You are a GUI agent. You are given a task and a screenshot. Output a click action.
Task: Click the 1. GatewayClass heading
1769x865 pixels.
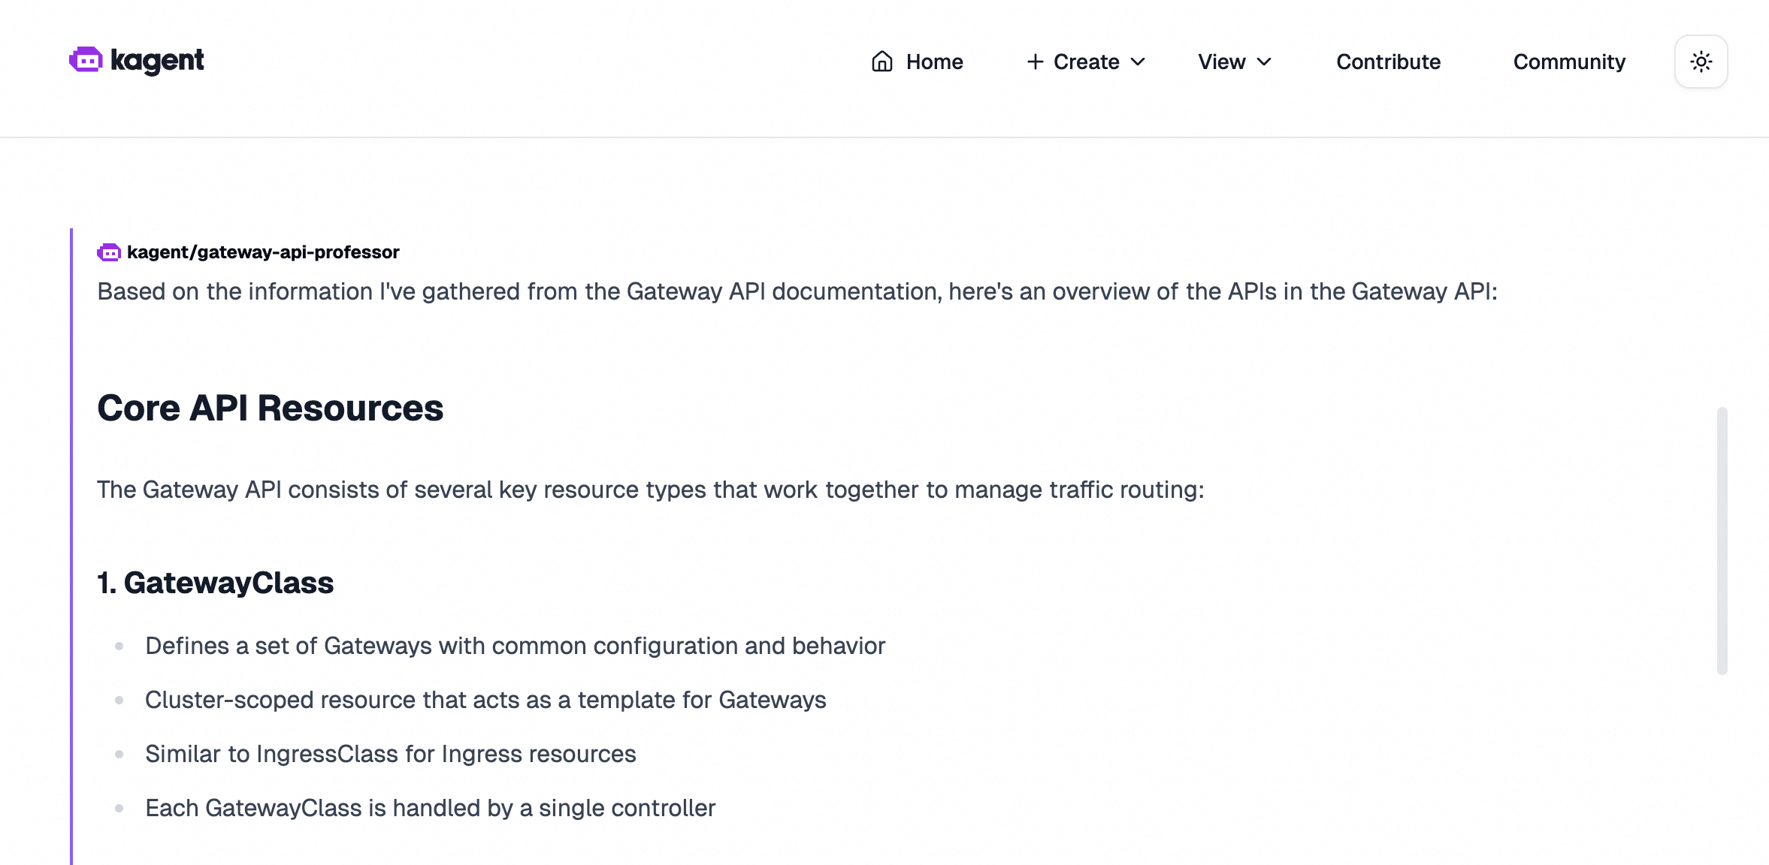click(216, 583)
